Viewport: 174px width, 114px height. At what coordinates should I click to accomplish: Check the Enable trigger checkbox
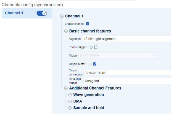[x=96, y=47]
